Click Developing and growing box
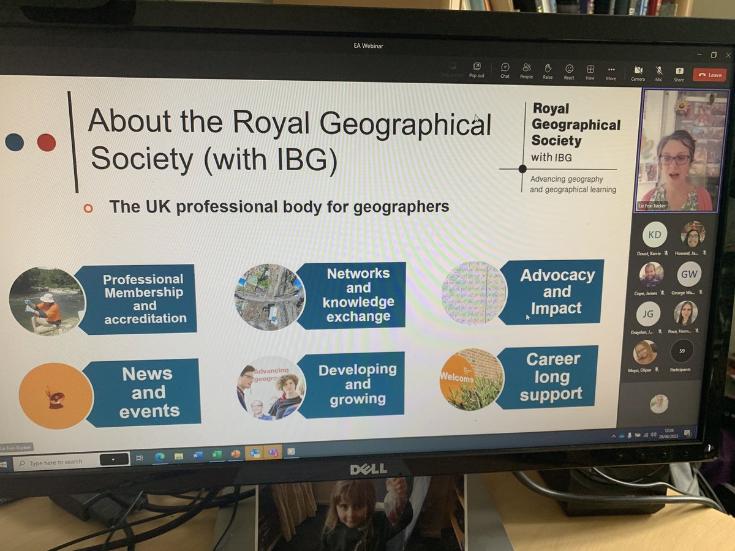 [351, 385]
